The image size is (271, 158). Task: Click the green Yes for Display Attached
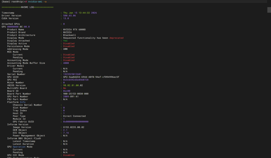pos(65,41)
